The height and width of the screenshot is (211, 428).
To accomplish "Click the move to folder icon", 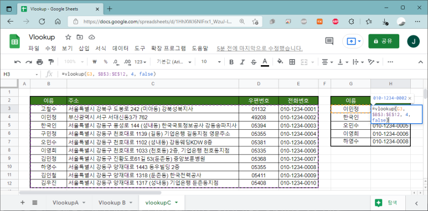I will pos(80,38).
